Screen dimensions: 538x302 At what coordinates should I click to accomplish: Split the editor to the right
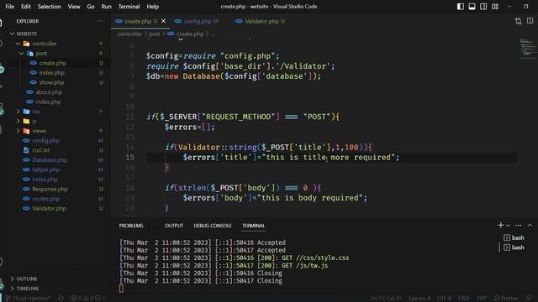(530, 21)
